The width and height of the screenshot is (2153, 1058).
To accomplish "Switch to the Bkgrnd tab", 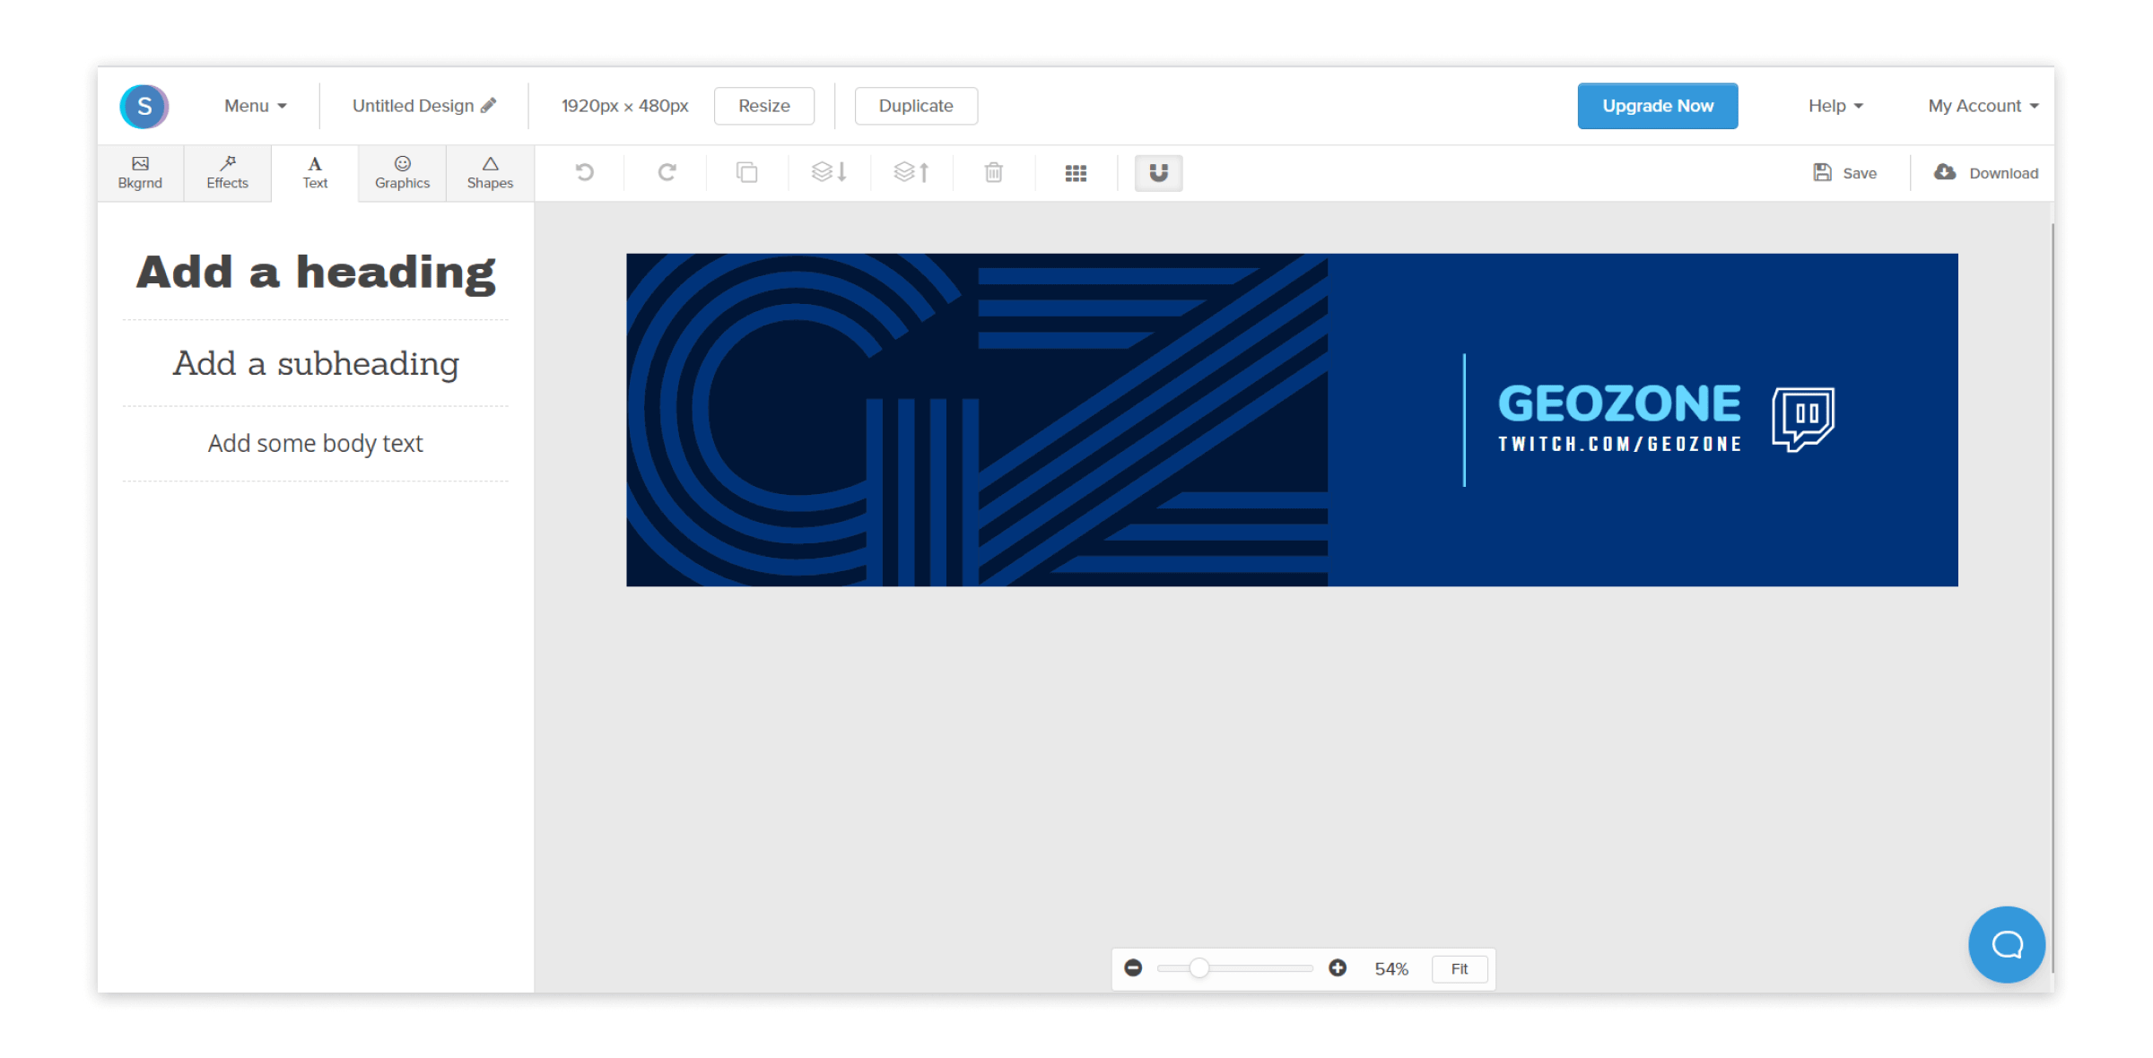I will [x=140, y=173].
